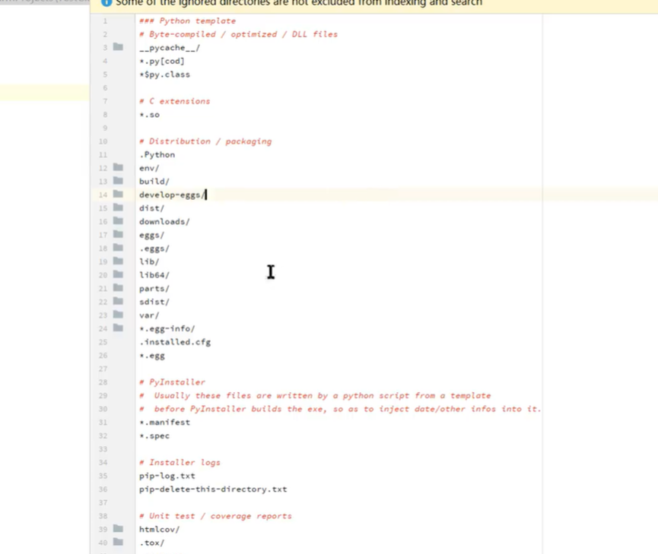658x554 pixels.
Task: Click the folder icon beside lib/ on line 19
Action: click(119, 261)
